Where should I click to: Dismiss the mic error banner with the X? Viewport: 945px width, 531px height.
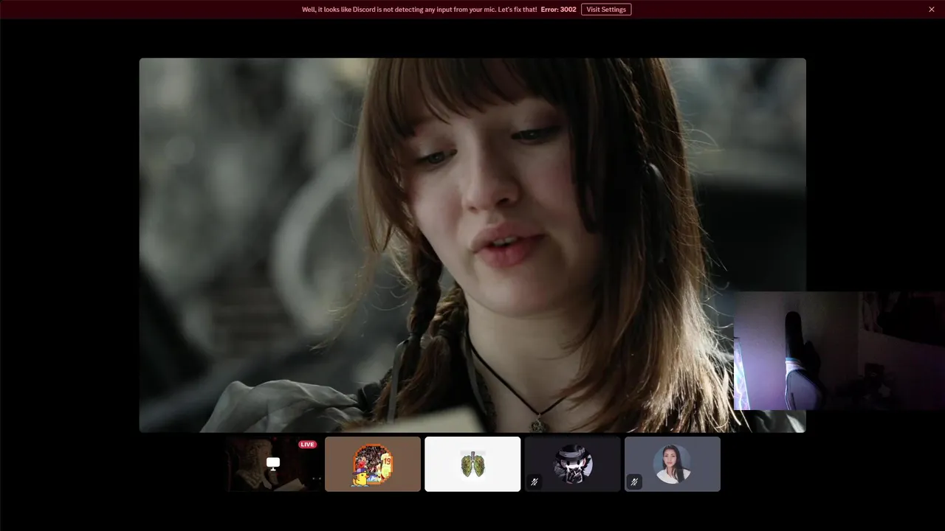[932, 10]
